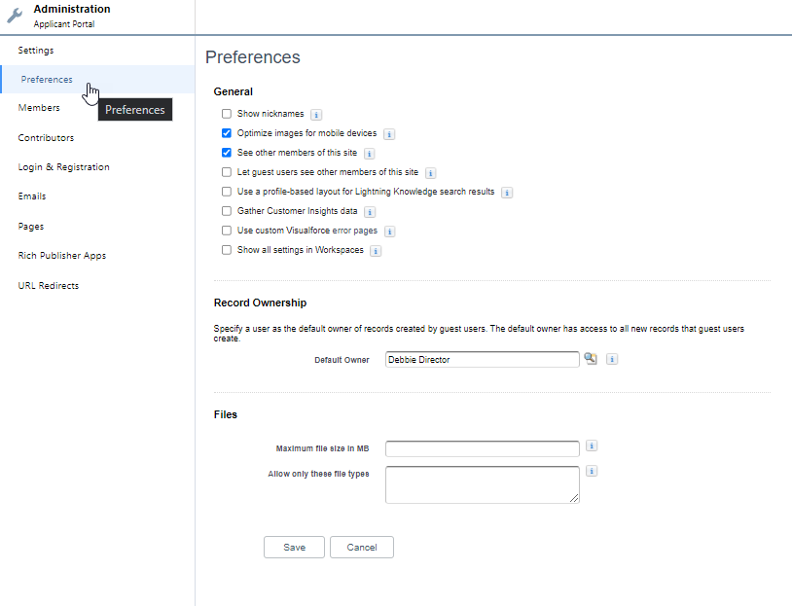Screen dimensions: 792x606
Task: Enable Use custom Visualforce error pages
Action: 227,231
